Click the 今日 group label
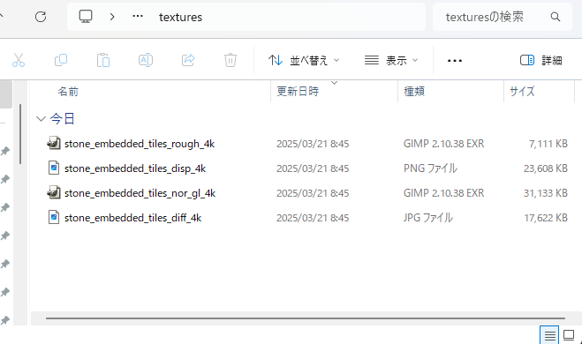This screenshot has height=344, width=582. (x=63, y=118)
